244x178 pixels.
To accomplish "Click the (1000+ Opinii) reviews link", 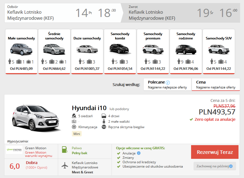I will 36,168.
